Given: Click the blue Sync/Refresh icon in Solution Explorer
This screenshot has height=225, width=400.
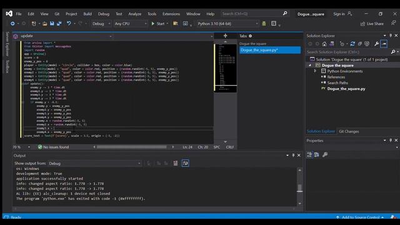Looking at the screenshot, I should pos(352,44).
